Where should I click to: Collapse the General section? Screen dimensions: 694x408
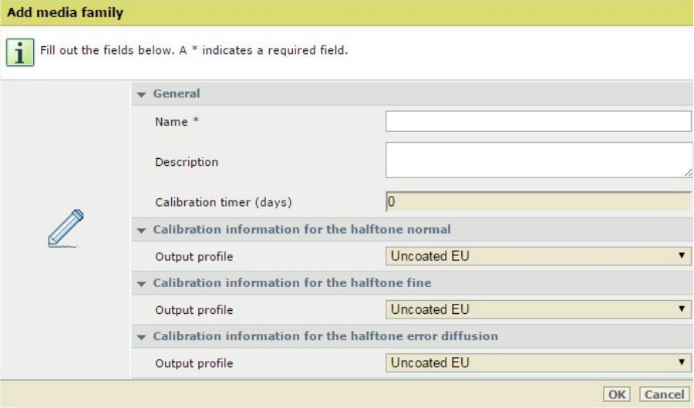click(142, 94)
